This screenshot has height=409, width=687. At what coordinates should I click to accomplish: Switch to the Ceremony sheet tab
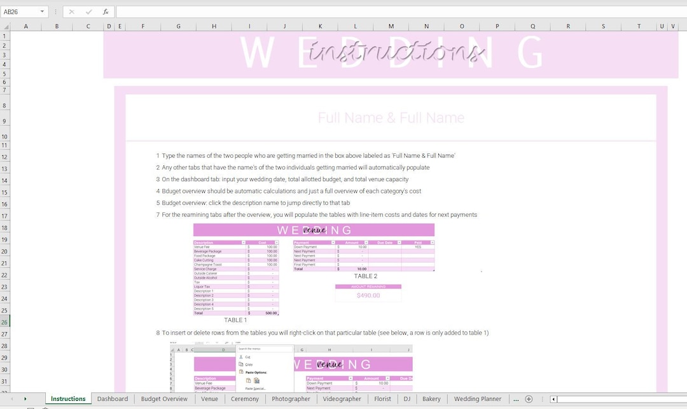tap(244, 399)
